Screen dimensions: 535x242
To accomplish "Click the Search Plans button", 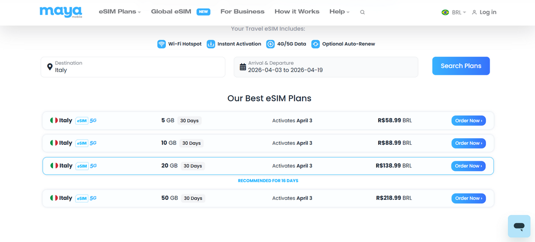I will (461, 66).
